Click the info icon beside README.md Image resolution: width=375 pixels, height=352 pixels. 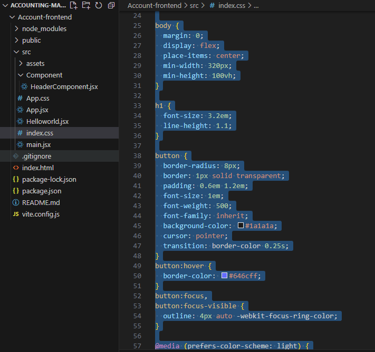pos(16,203)
